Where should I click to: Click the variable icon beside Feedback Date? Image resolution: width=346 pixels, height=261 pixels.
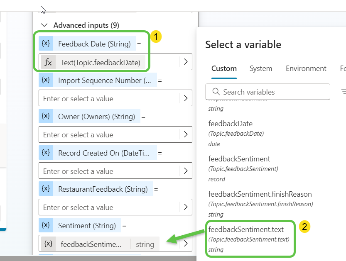click(x=46, y=44)
